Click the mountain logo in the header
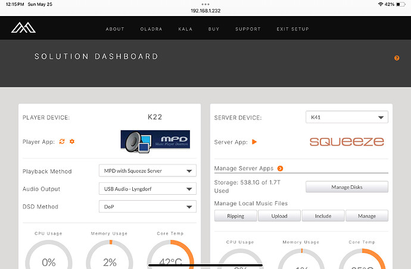Viewport: 411px width, 269px height. pyautogui.click(x=23, y=28)
